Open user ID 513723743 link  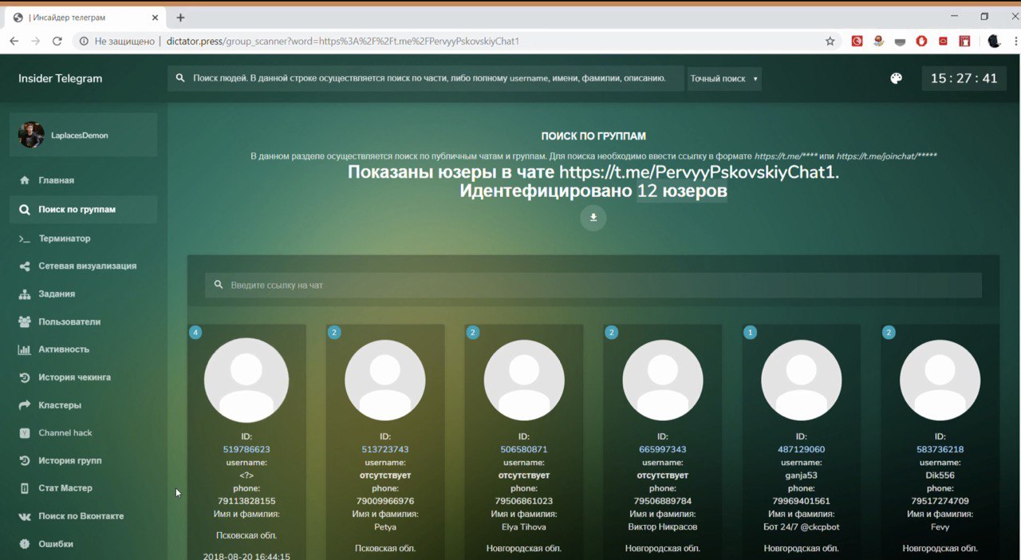click(385, 449)
